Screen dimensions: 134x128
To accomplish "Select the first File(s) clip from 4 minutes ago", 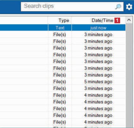I will coord(63,95).
